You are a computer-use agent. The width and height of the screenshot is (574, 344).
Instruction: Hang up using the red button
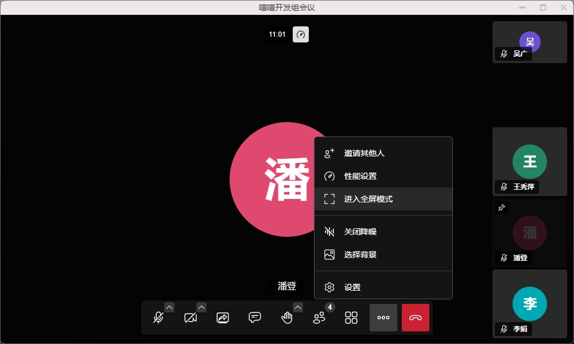pyautogui.click(x=416, y=318)
